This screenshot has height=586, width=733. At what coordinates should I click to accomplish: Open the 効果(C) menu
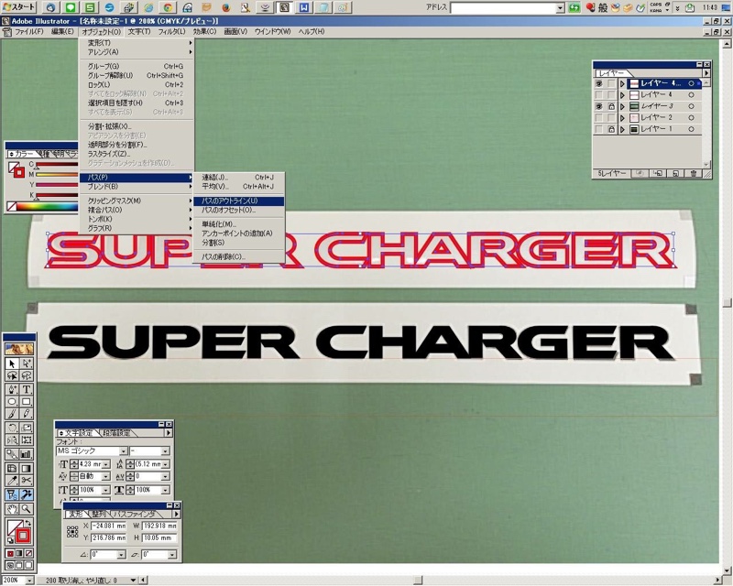click(x=204, y=31)
